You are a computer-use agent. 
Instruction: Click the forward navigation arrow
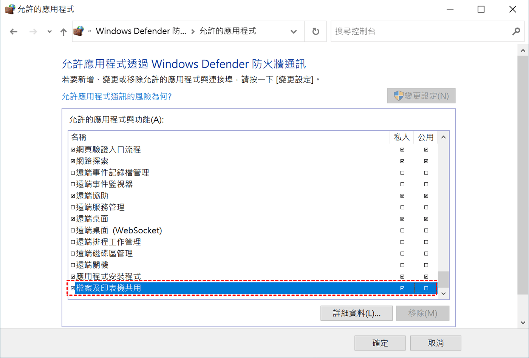(33, 32)
